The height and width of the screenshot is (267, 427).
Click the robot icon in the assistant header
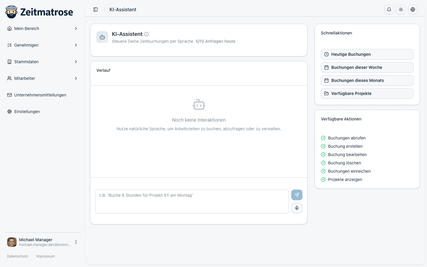pyautogui.click(x=102, y=37)
